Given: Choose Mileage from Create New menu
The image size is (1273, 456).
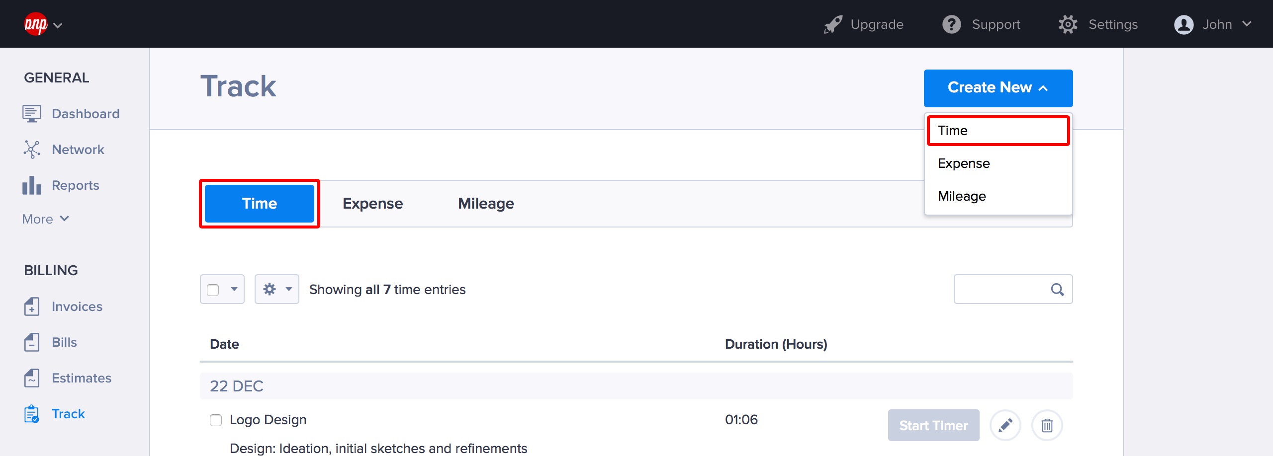Looking at the screenshot, I should 962,196.
